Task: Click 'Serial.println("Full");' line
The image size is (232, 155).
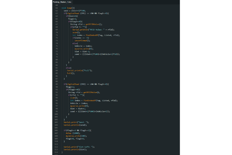Action: click(x=79, y=71)
